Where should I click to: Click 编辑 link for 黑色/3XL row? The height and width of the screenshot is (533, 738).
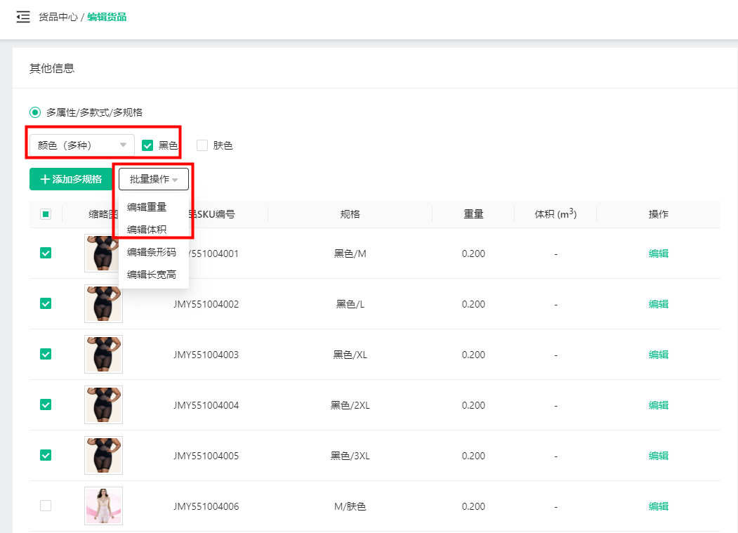[658, 456]
